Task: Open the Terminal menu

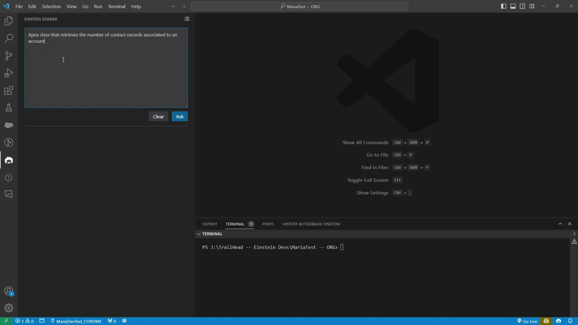Action: pos(117,6)
